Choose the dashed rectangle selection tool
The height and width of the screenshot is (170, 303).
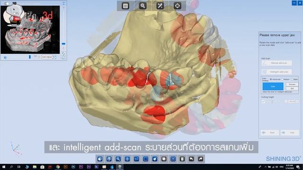(x=145, y=159)
